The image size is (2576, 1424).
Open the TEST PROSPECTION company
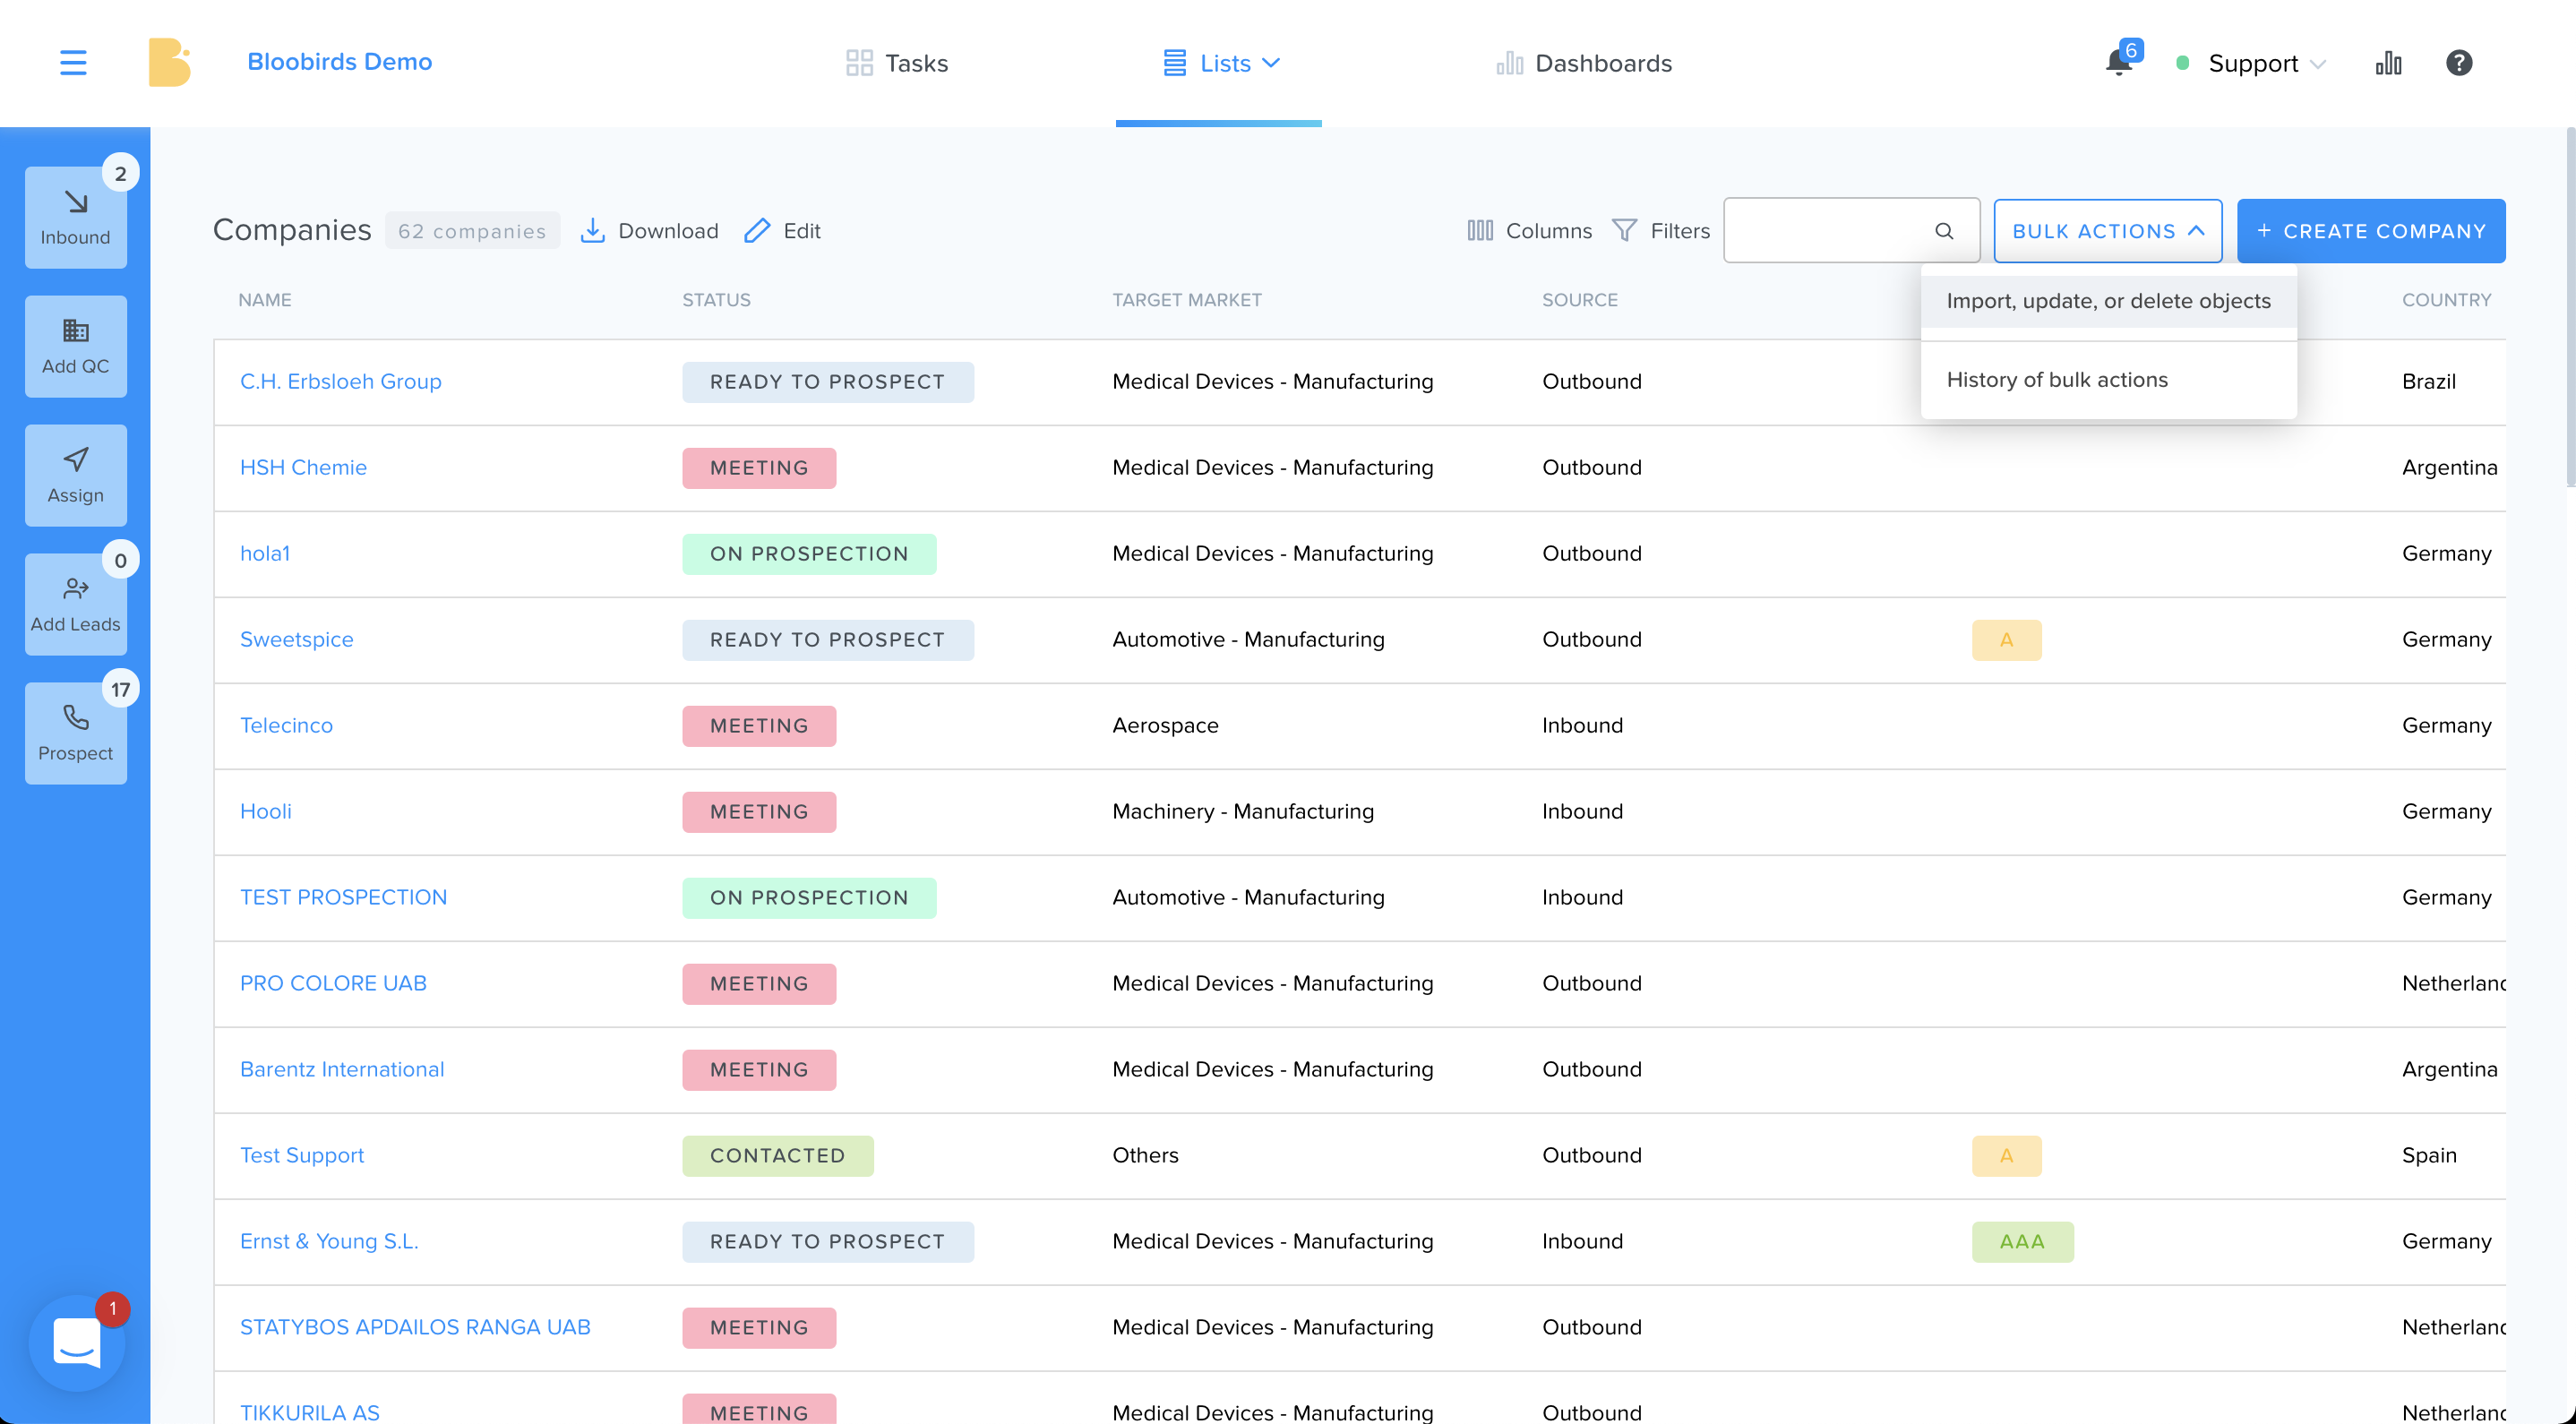coord(343,898)
